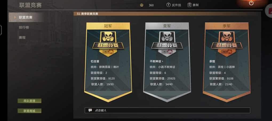The width and height of the screenshot is (272, 121).
Task: Select the 季军 card 茶馆
Action: coord(227,62)
